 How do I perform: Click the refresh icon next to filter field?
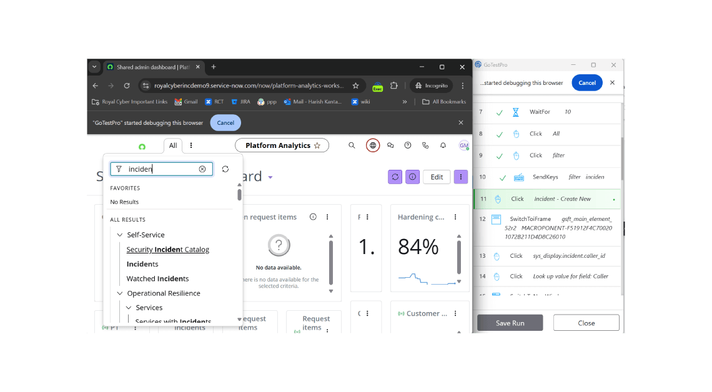pos(225,169)
